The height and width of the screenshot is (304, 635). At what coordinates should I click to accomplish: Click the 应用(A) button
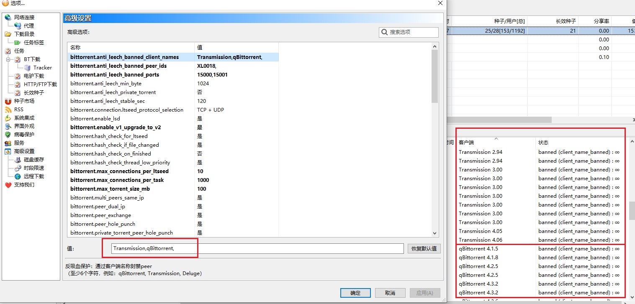(x=425, y=293)
